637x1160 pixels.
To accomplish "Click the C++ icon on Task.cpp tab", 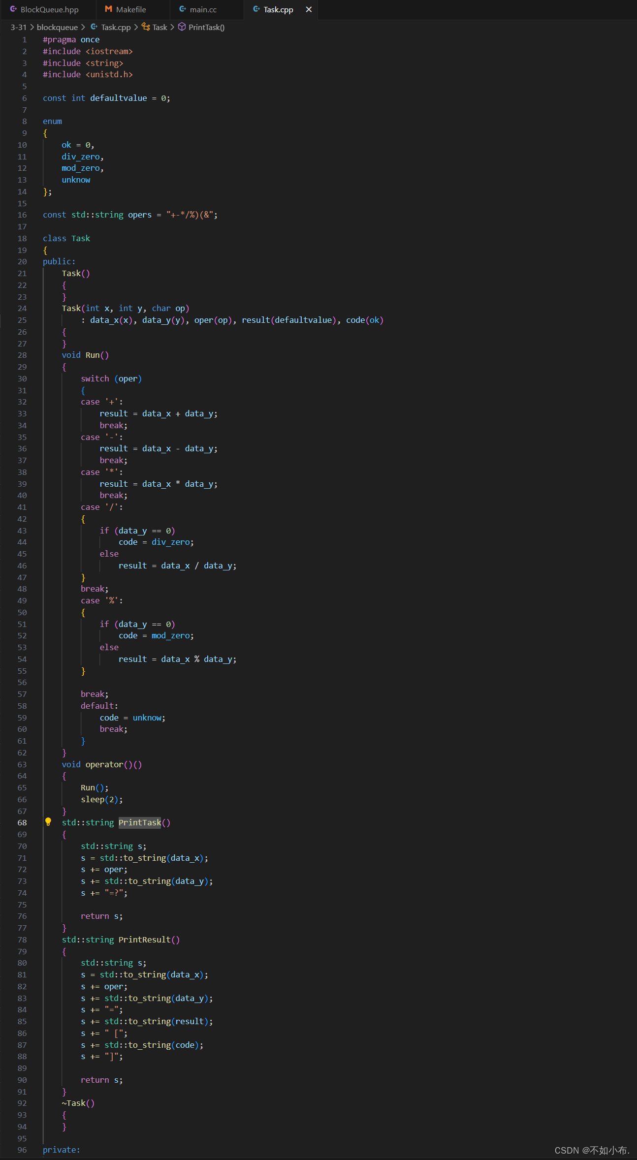I will coord(256,9).
